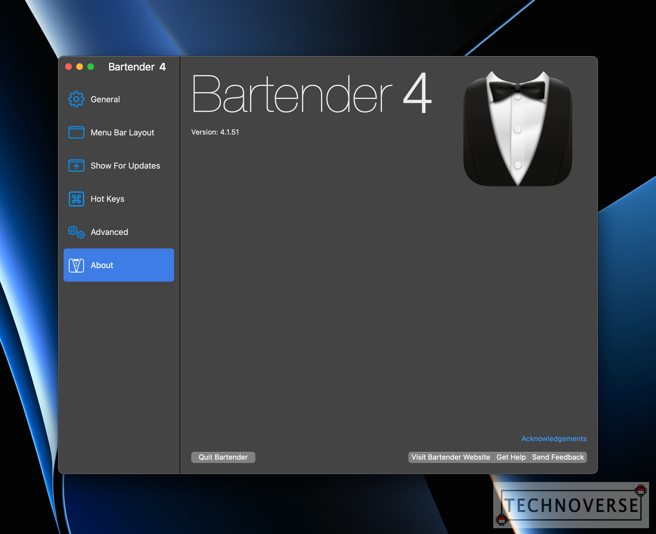Click the Version: 4.1.51 text
Screen dimensions: 656x534
click(215, 132)
